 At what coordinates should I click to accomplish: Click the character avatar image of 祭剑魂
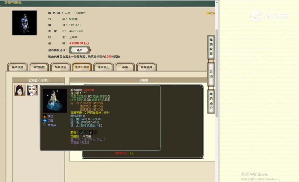(24, 23)
